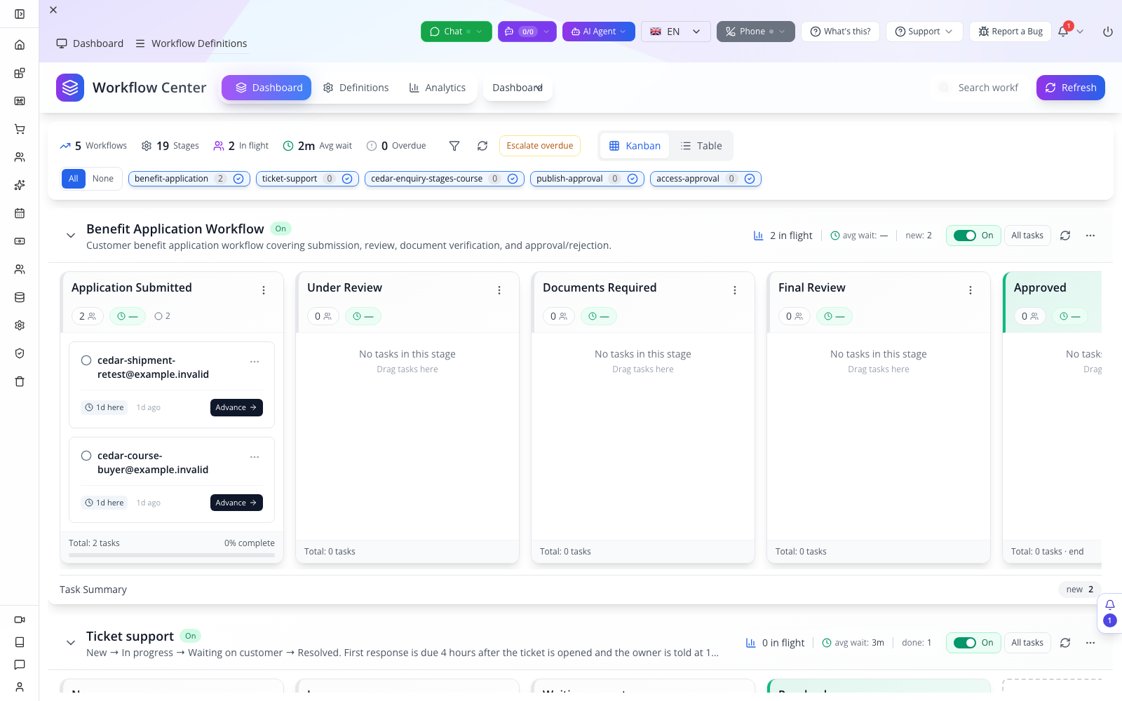Screen dimensions: 1122x701
Task: Toggle the benefit-application filter chip
Action: point(189,179)
